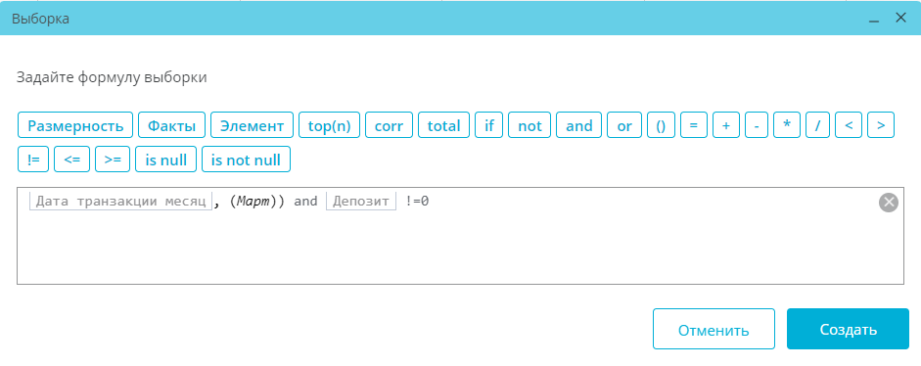The height and width of the screenshot is (366, 921).
Task: Insert the division slash operator
Action: tap(817, 125)
